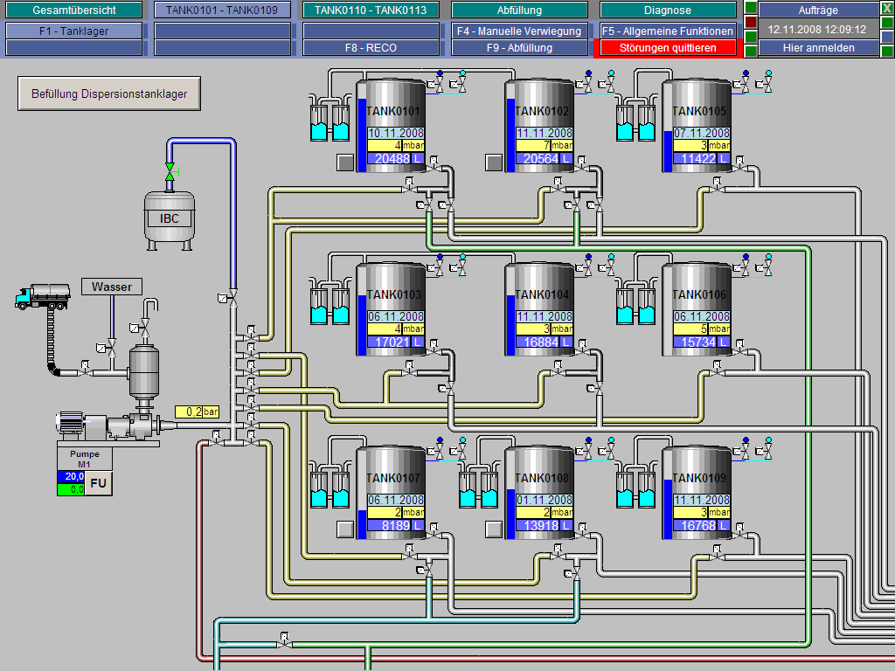895x671 pixels.
Task: Open the TANK0110 - TANK0113 tab
Action: pyautogui.click(x=371, y=10)
